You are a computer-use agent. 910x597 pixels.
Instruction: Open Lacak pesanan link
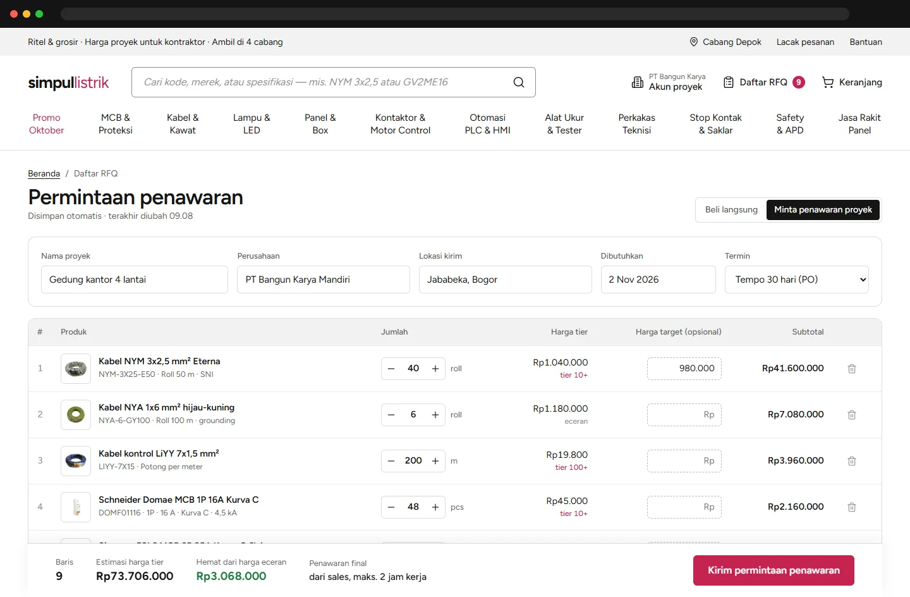tap(805, 42)
